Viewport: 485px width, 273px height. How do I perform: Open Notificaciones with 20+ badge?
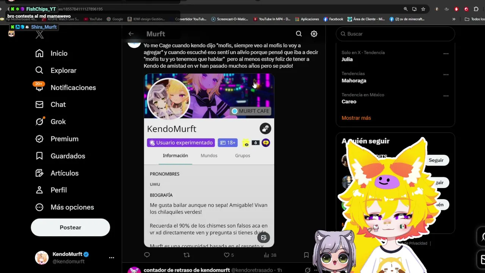point(65,88)
